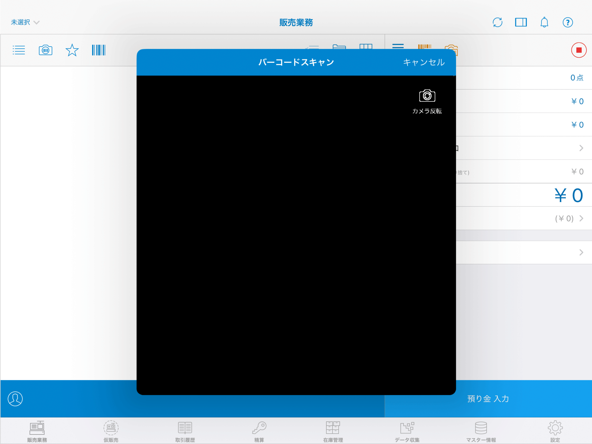Expand the (¥0) row chevron
The image size is (592, 444).
click(x=581, y=218)
